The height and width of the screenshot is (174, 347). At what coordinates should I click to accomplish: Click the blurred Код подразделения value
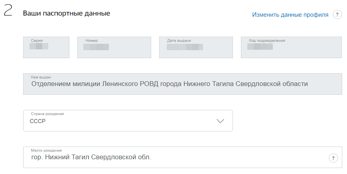coord(260,47)
